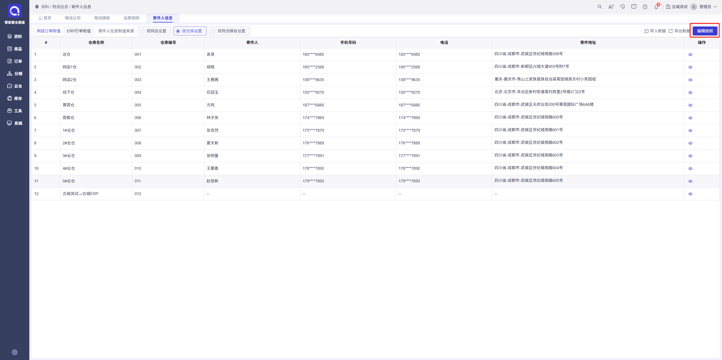This screenshot has width=722, height=360.
Task: Expand the 管理员 user dropdown
Action: (708, 7)
